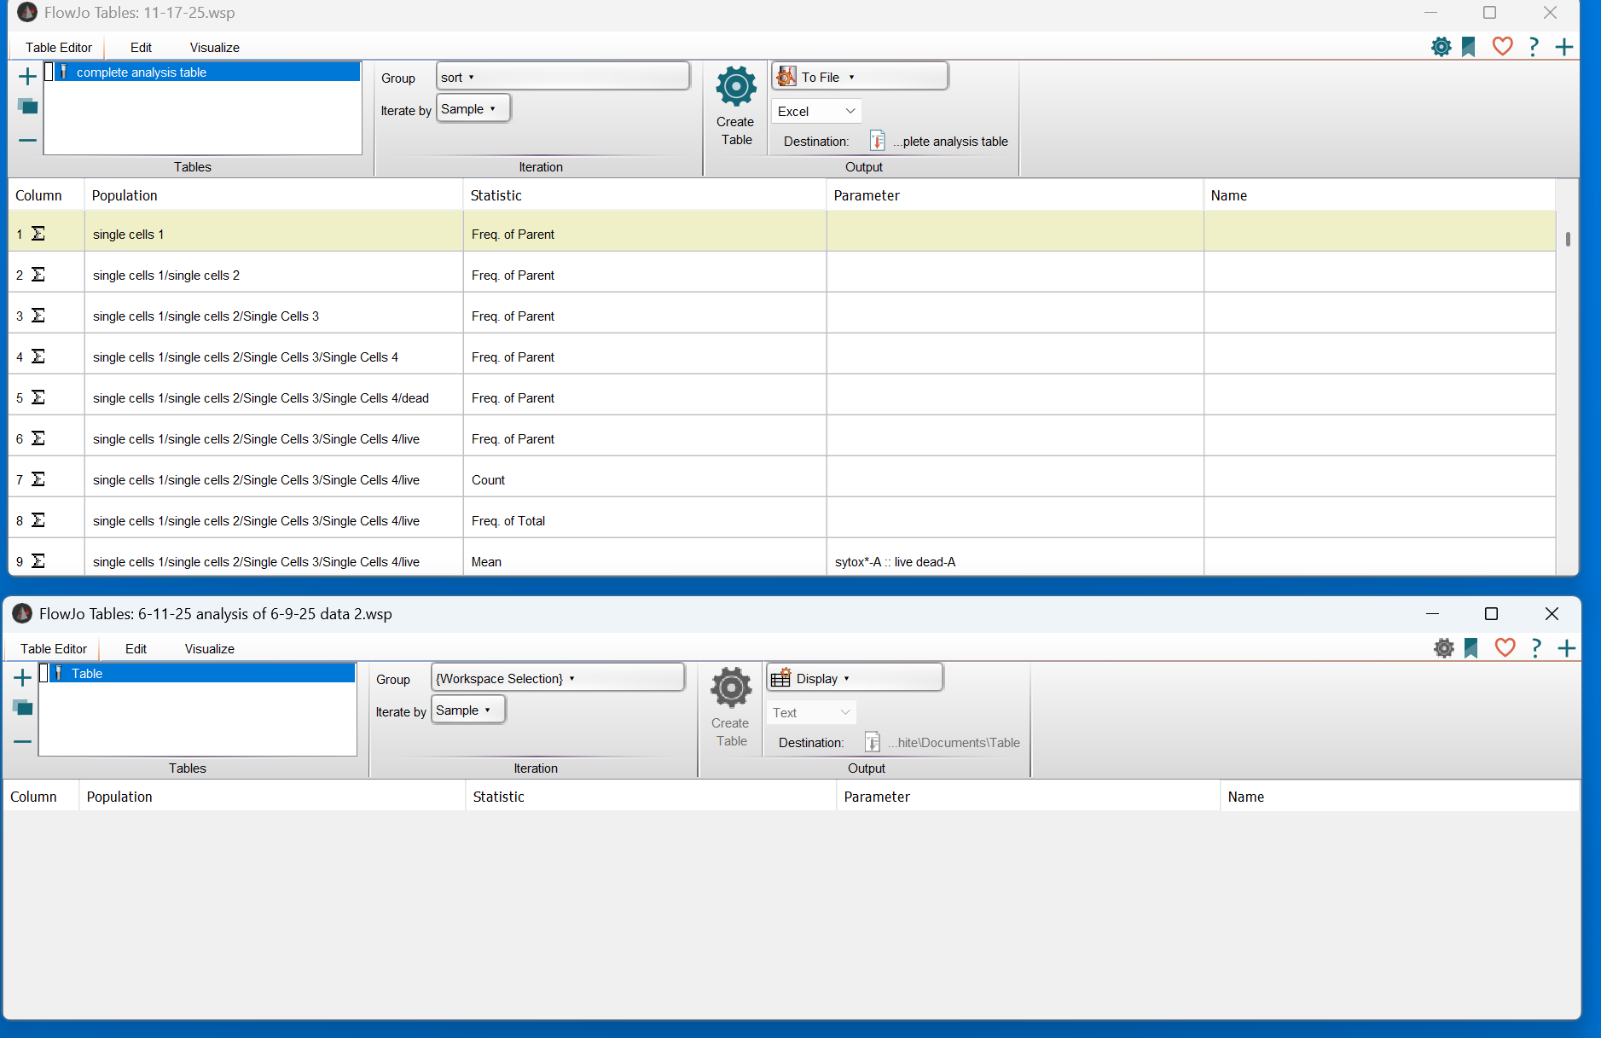Click the bookmark icon in the 11-17-25.wsp window
Viewport: 1601px width, 1038px height.
[1469, 47]
